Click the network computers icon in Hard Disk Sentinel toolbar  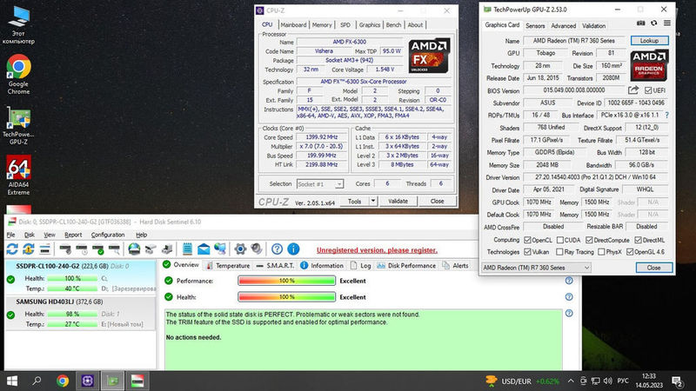tap(220, 249)
